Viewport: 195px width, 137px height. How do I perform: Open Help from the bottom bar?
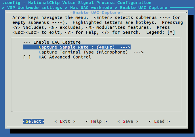[x=96, y=121]
